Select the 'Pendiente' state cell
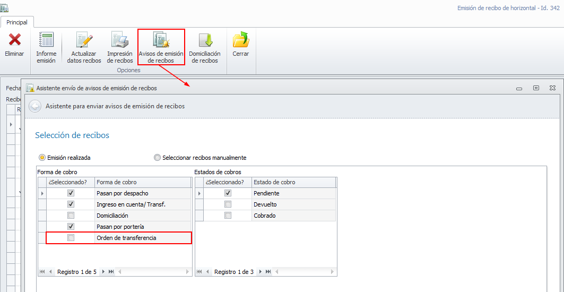 point(293,193)
